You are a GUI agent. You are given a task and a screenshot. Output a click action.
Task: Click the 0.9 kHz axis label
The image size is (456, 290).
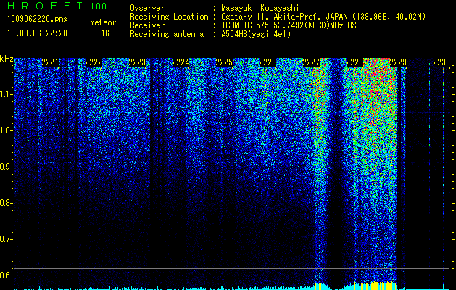coord(7,167)
